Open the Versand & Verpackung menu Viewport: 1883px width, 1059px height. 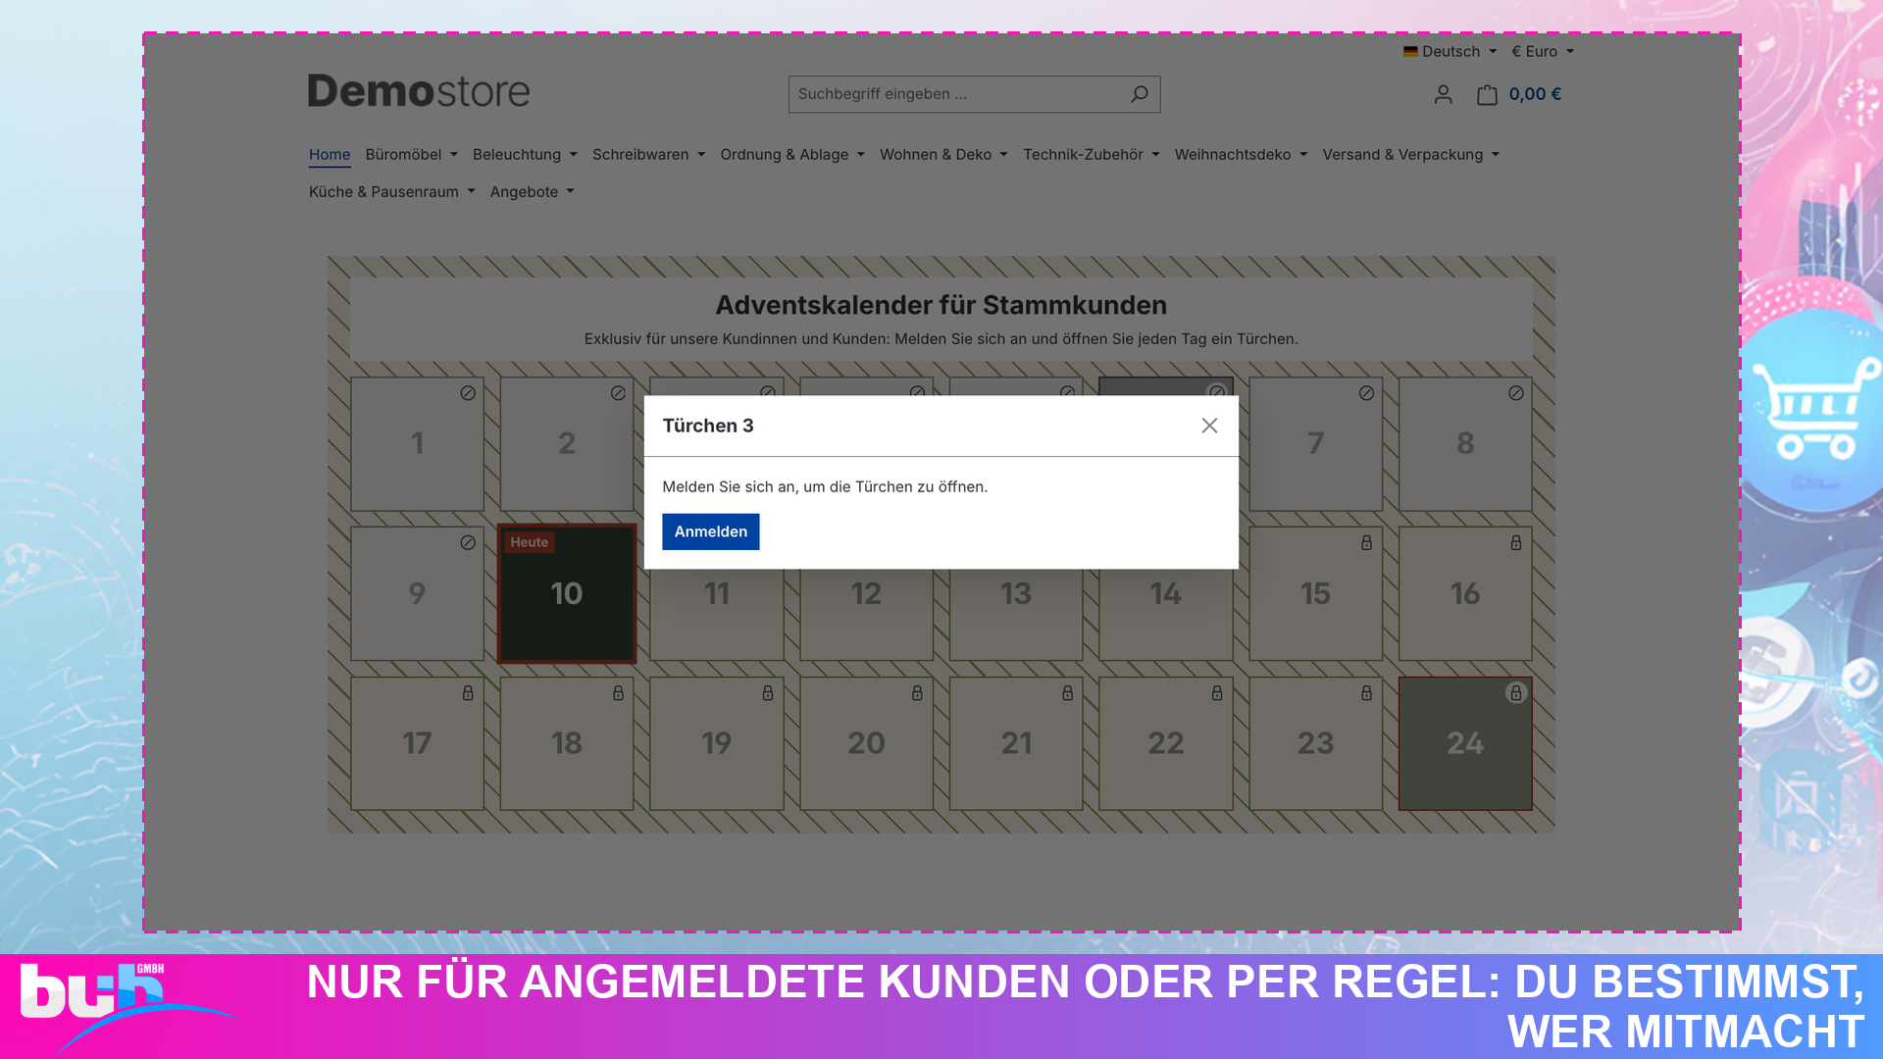(1410, 154)
